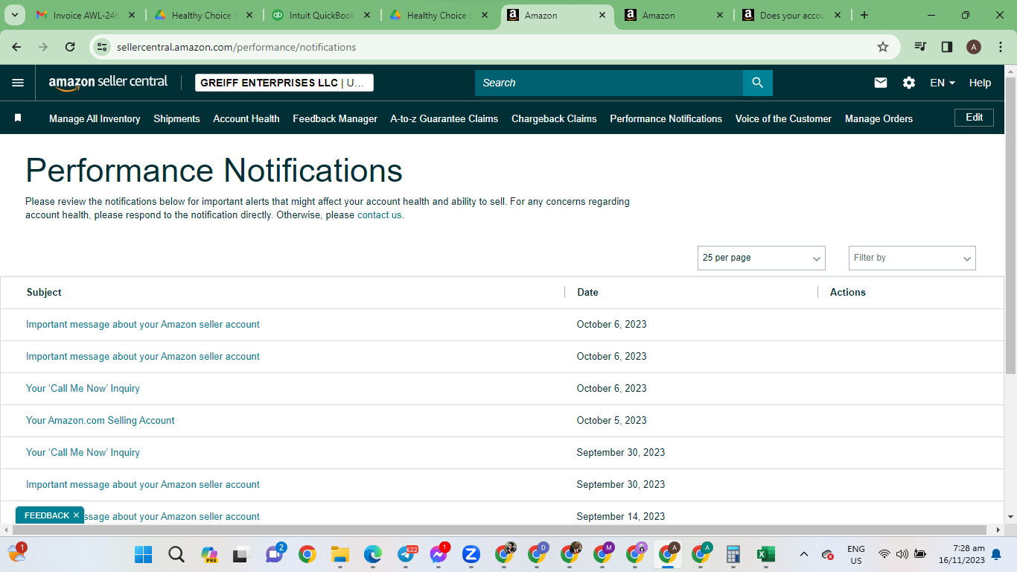Open the GREIFF ENTERPRISES LLC account switcher

click(x=284, y=83)
